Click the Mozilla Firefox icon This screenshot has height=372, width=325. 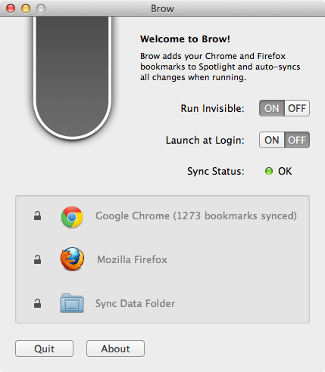pos(72,259)
